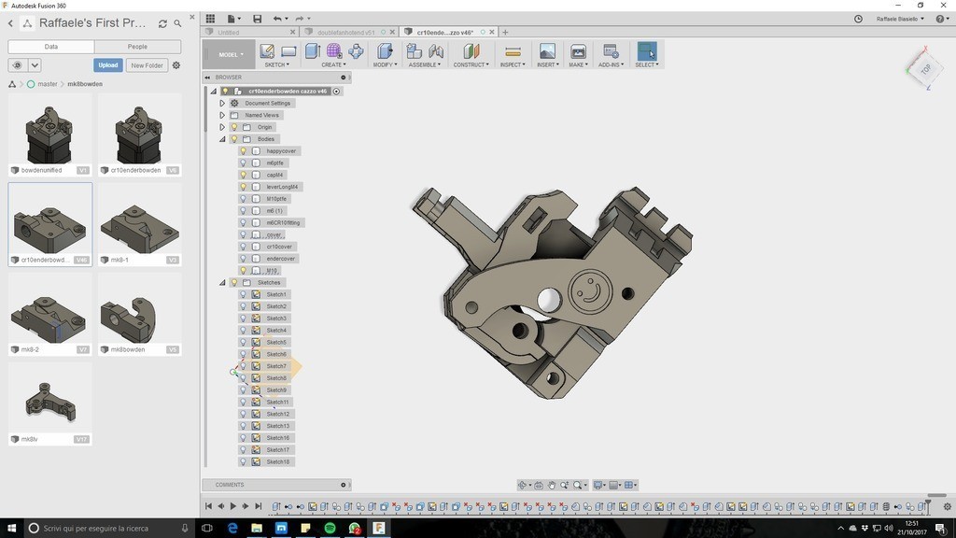Play the timeline

[x=232, y=506]
